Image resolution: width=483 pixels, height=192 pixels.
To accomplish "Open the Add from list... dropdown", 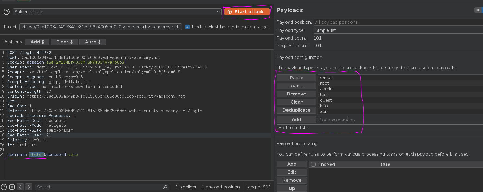I will point(380,128).
